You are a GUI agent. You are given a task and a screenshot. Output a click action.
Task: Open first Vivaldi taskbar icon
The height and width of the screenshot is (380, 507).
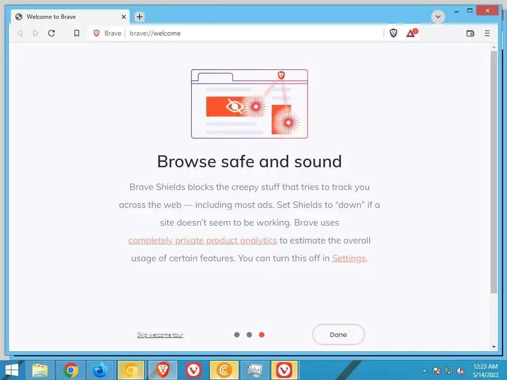coord(194,370)
